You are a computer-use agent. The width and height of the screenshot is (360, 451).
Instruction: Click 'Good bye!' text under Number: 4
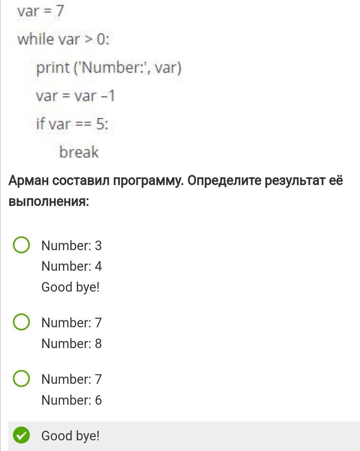tap(70, 287)
